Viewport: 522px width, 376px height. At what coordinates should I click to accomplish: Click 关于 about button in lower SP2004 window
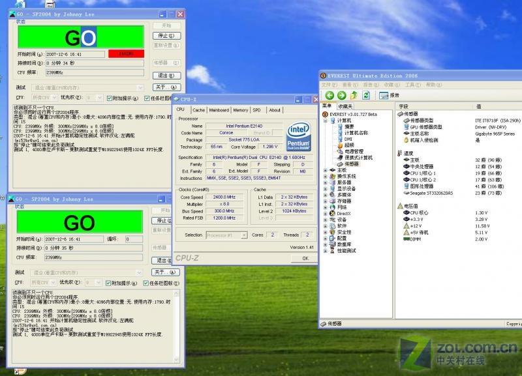pos(166,272)
